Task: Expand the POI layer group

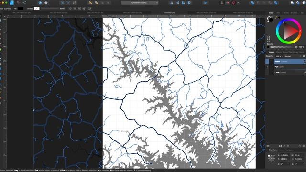Action: tap(267, 67)
